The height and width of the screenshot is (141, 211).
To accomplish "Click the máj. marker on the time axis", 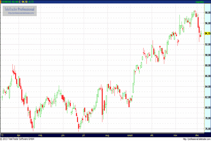I will click(x=40, y=135).
